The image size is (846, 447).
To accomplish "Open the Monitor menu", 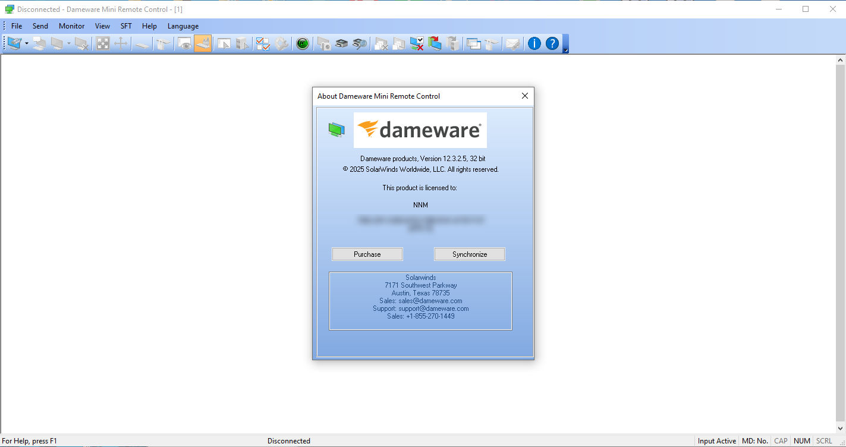I will (72, 26).
